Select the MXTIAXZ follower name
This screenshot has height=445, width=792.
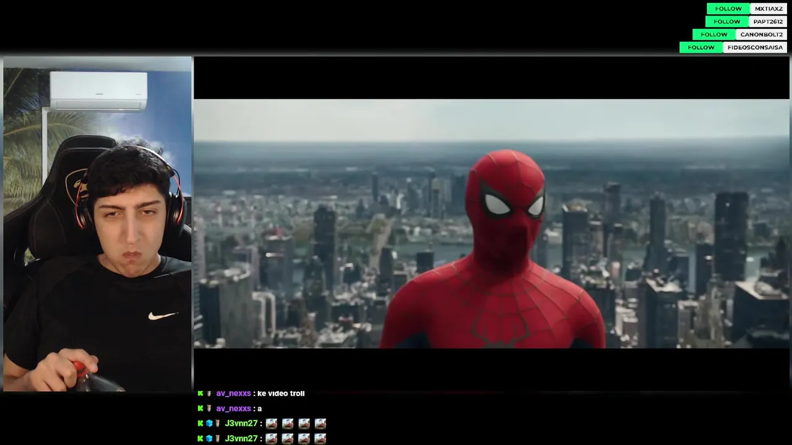(768, 9)
